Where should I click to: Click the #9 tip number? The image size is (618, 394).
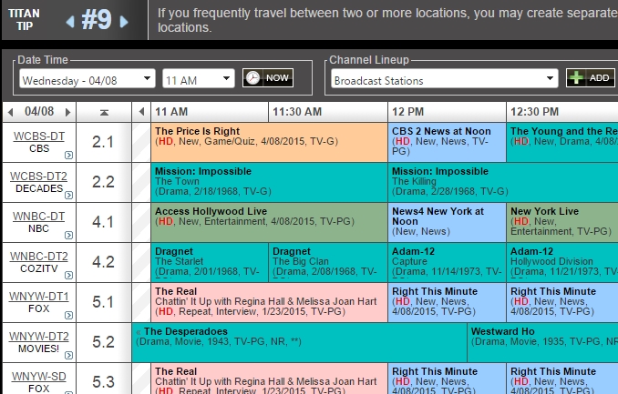pos(97,20)
